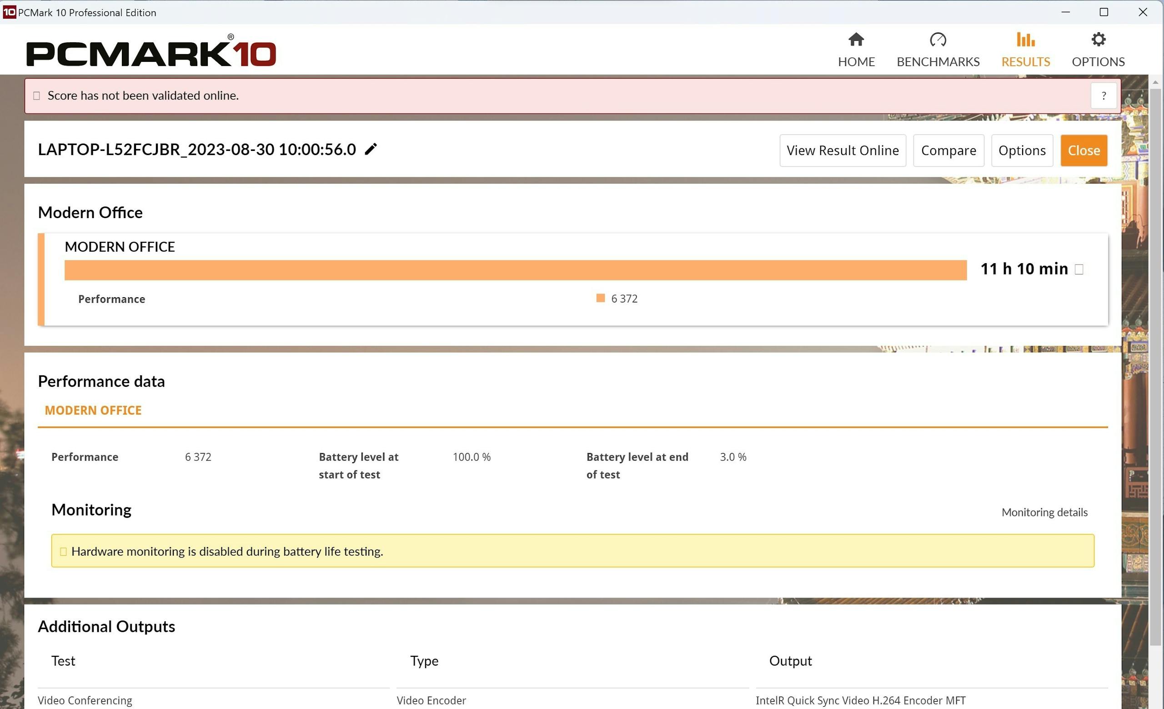This screenshot has height=709, width=1164.
Task: Click icon next to 11 h 10 min
Action: click(x=1079, y=270)
